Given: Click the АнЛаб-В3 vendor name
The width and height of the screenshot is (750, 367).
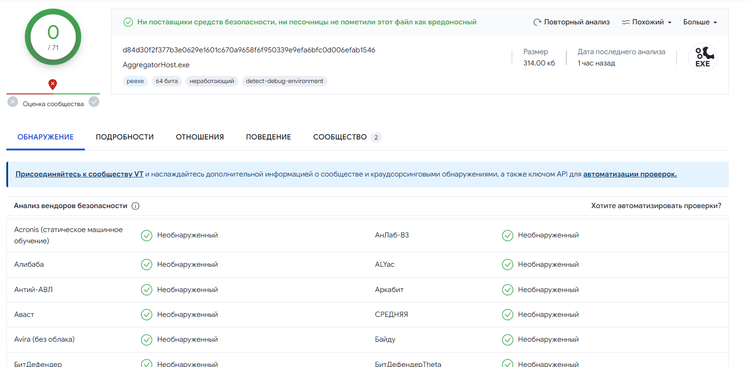Looking at the screenshot, I should click(392, 235).
